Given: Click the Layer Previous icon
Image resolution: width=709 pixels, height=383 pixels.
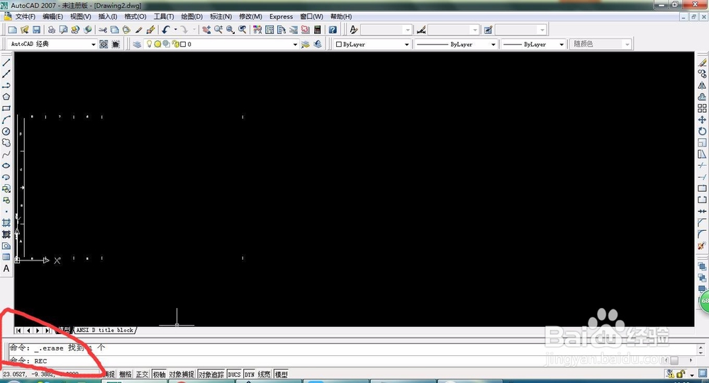Looking at the screenshot, I should [318, 44].
